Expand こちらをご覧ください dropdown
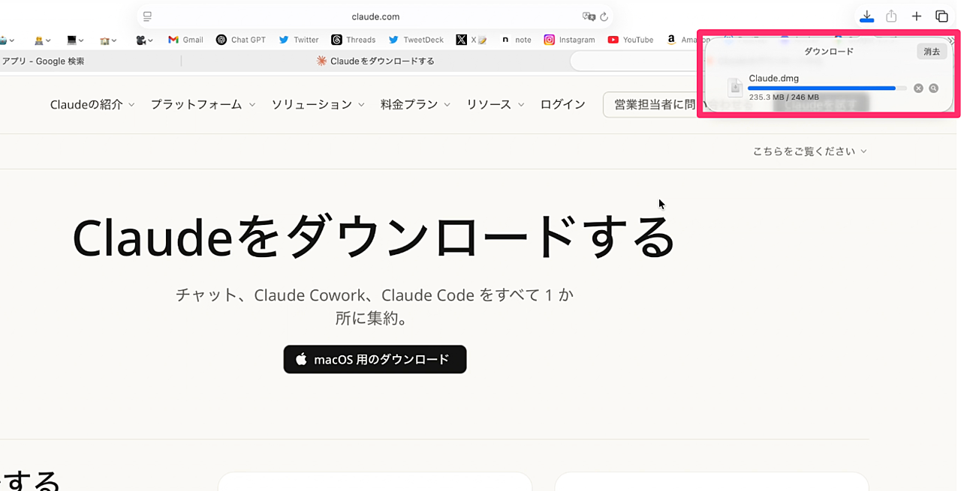 [x=809, y=151]
